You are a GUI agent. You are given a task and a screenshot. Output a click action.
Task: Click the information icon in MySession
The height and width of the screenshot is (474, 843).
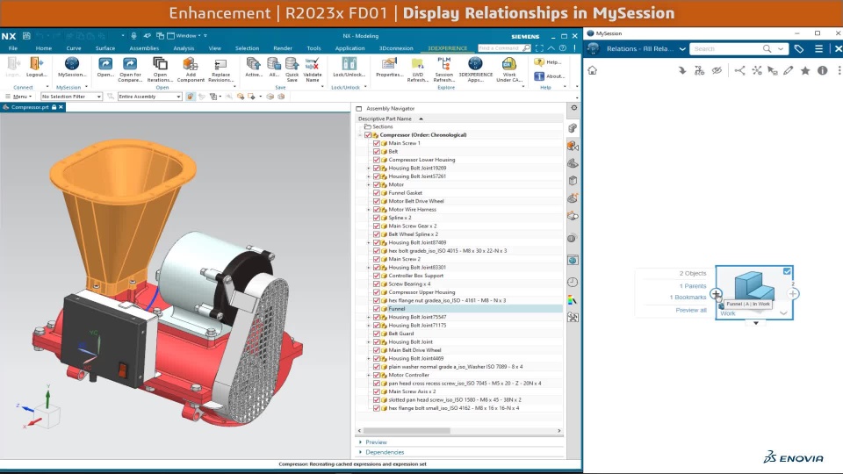(822, 70)
